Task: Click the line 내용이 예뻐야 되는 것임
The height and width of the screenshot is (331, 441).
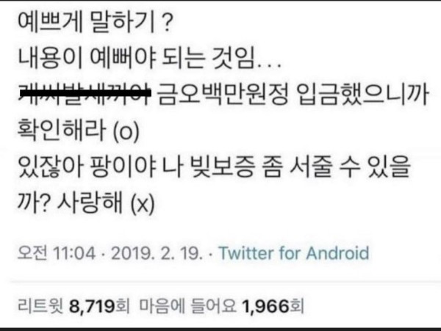Action: coord(149,58)
